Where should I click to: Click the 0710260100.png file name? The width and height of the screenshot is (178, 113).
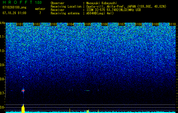[14, 7]
